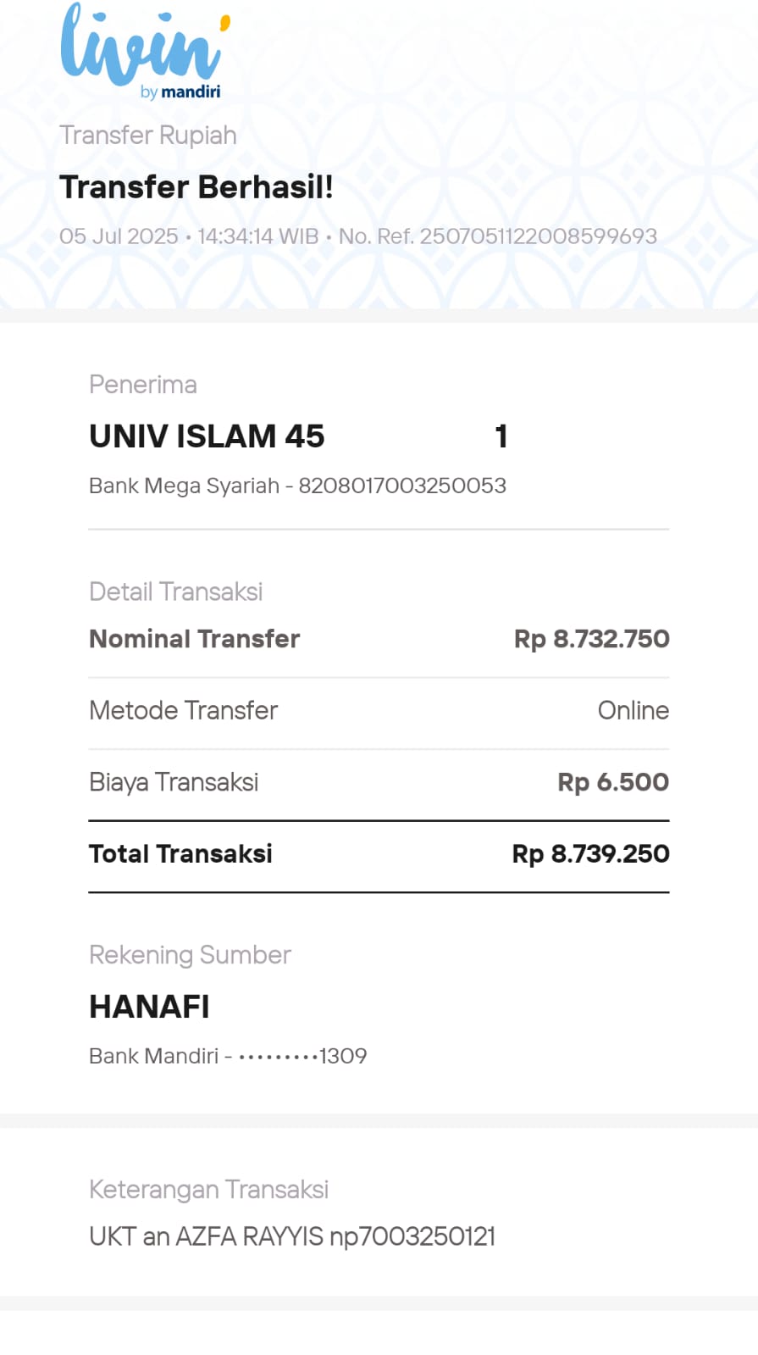This screenshot has height=1355, width=758.
Task: Click the Detail Transaksi section label
Action: [176, 591]
